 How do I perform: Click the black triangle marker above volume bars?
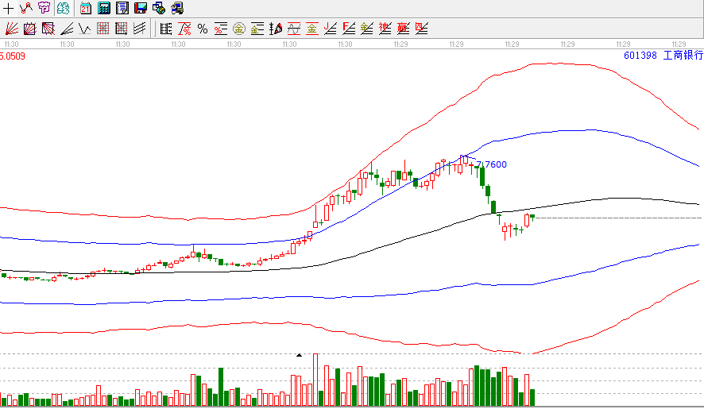pyautogui.click(x=299, y=355)
